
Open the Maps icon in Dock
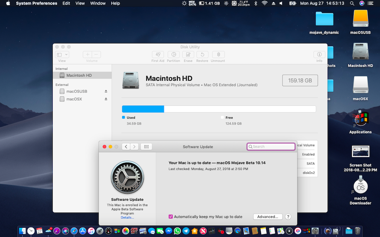(281, 231)
